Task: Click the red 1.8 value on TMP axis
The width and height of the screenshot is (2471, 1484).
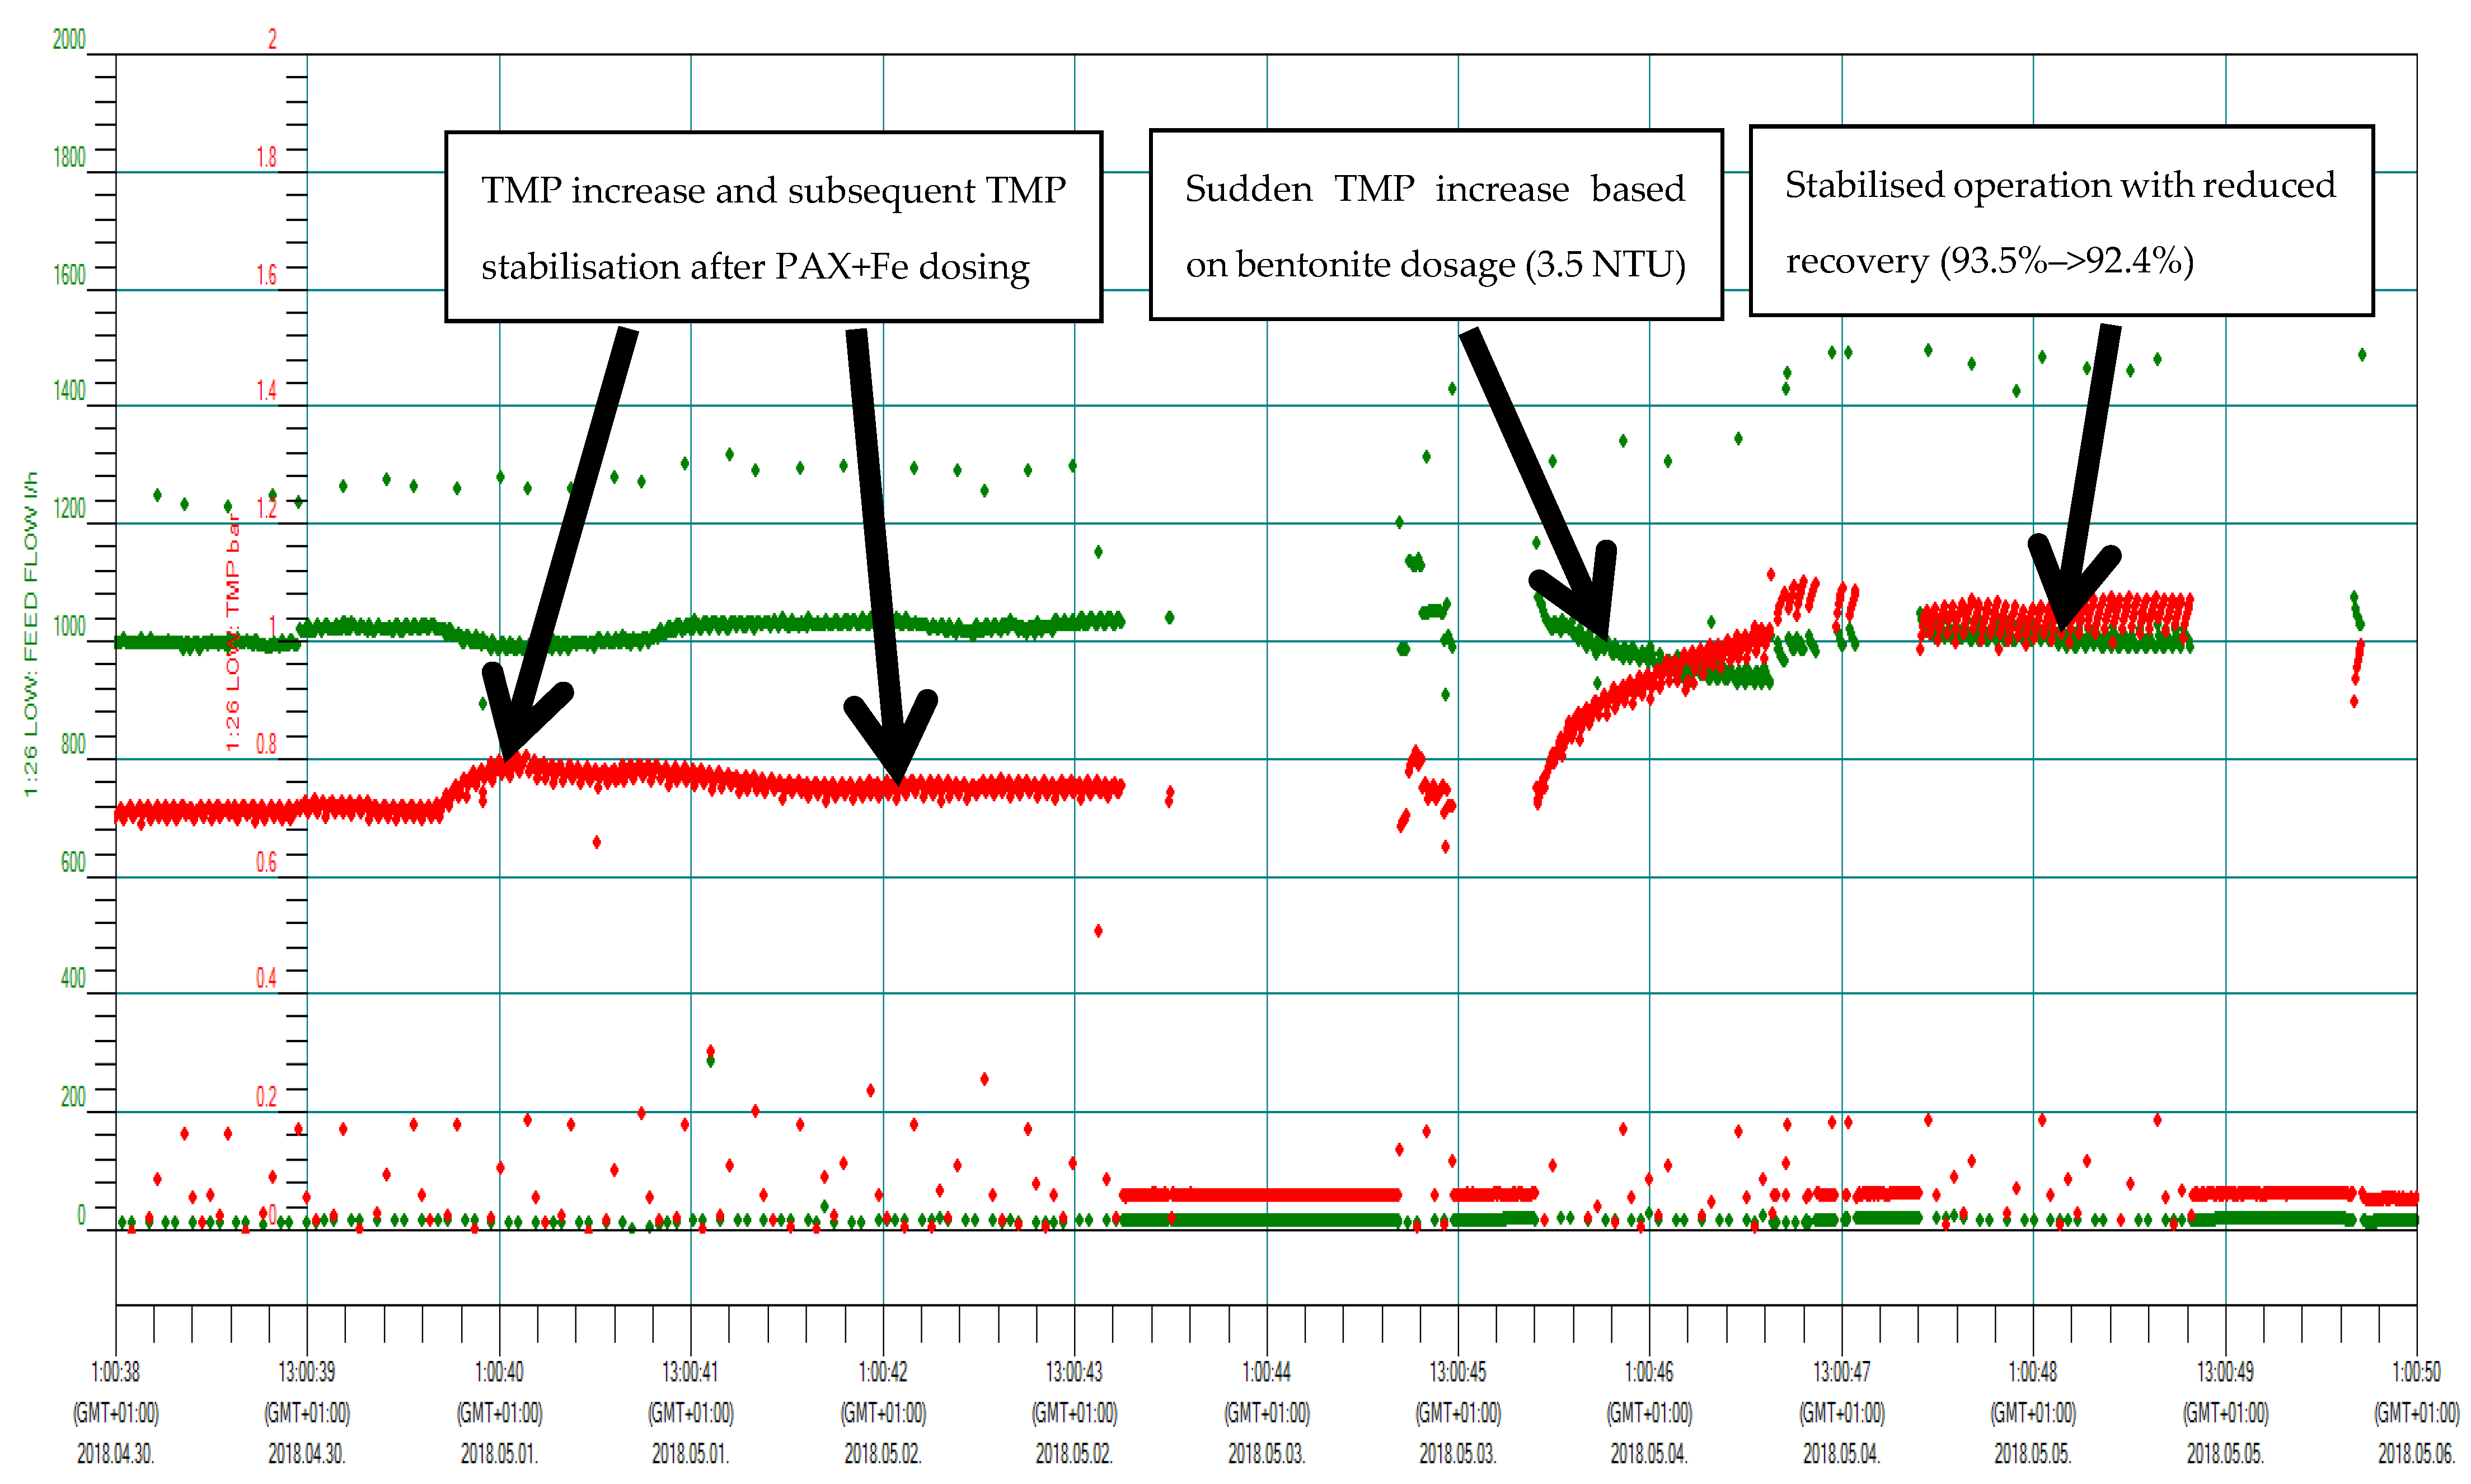Action: tap(266, 157)
